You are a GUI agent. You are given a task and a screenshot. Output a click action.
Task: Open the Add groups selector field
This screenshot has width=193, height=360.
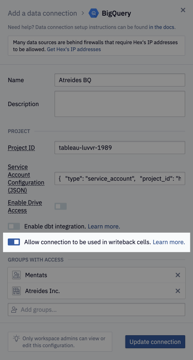96,310
